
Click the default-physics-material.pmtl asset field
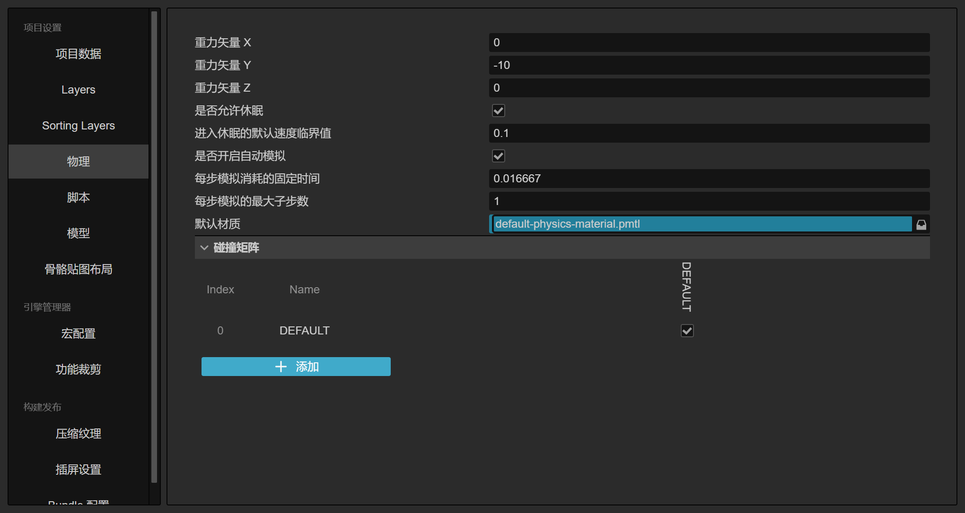click(702, 224)
